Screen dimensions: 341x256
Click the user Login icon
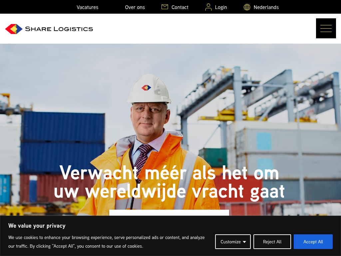click(208, 7)
